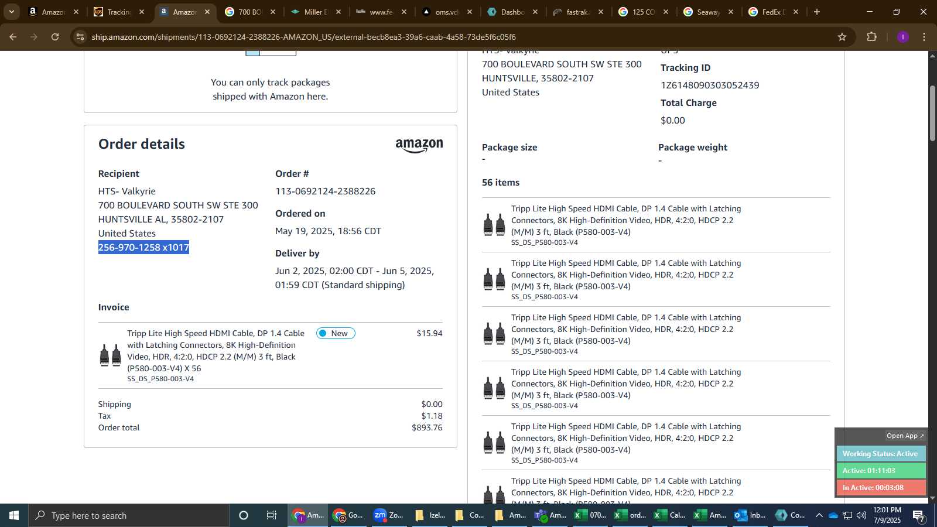Click the 56 items heading
This screenshot has height=527, width=937.
point(501,183)
